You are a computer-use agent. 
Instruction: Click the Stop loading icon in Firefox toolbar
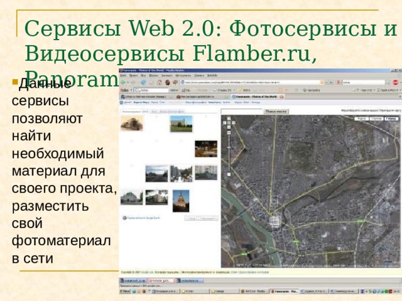pos(151,82)
